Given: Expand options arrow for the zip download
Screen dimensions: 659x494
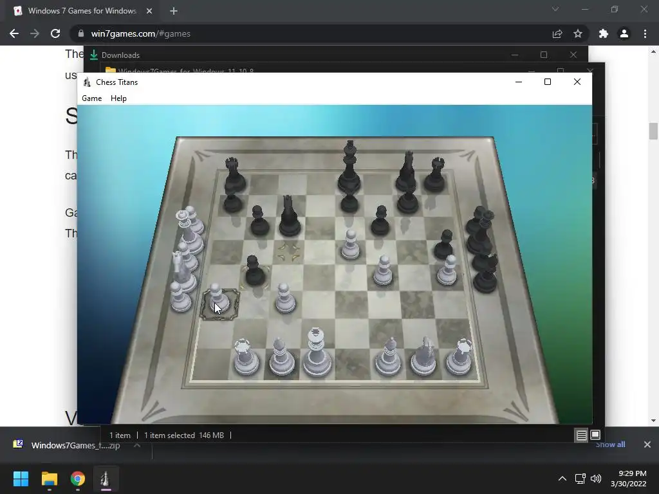Looking at the screenshot, I should (137, 445).
